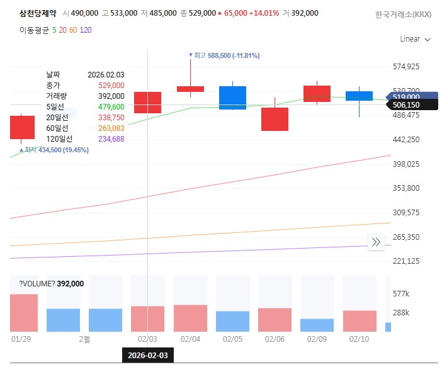442x372 pixels.
Task: Click the 삼천당제약 stock name
Action: click(37, 13)
